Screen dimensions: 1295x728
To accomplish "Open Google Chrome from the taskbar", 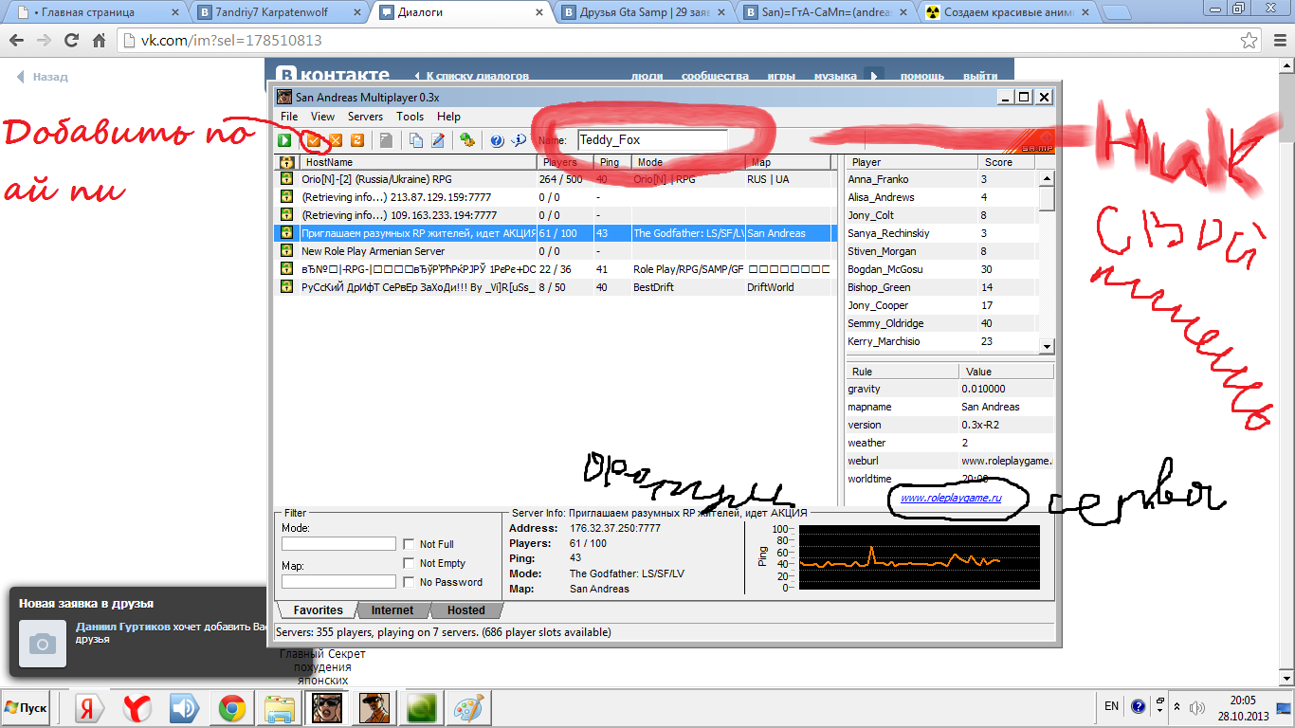I will pos(232,708).
